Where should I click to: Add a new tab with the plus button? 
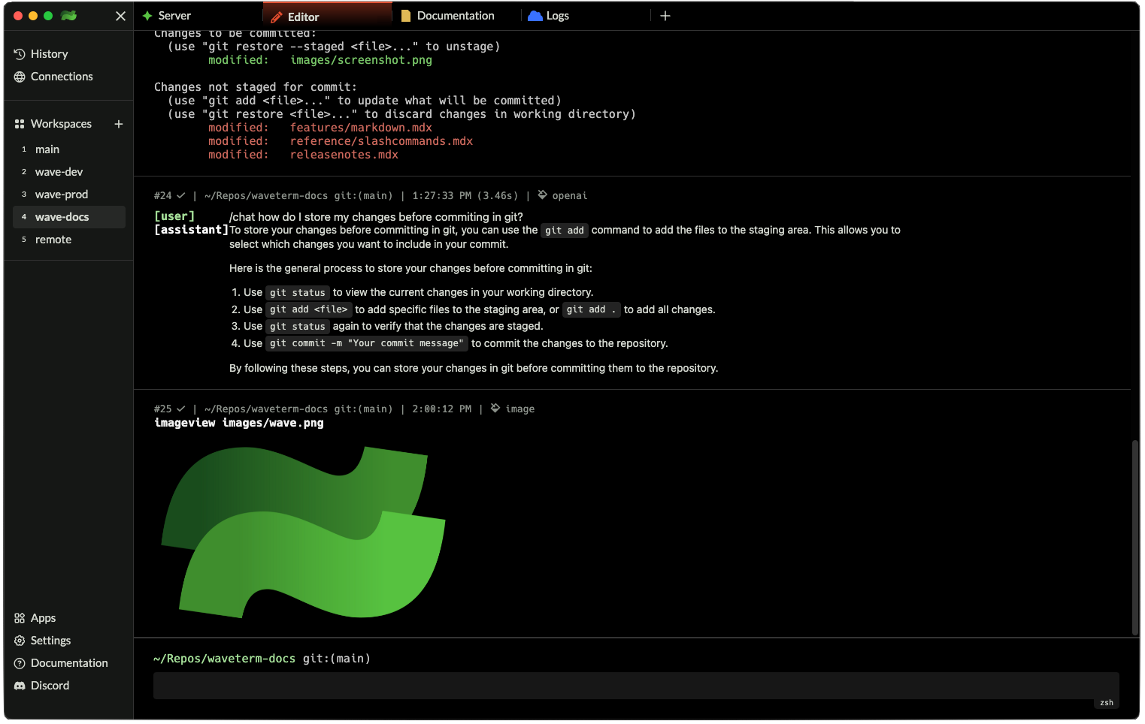tap(665, 16)
